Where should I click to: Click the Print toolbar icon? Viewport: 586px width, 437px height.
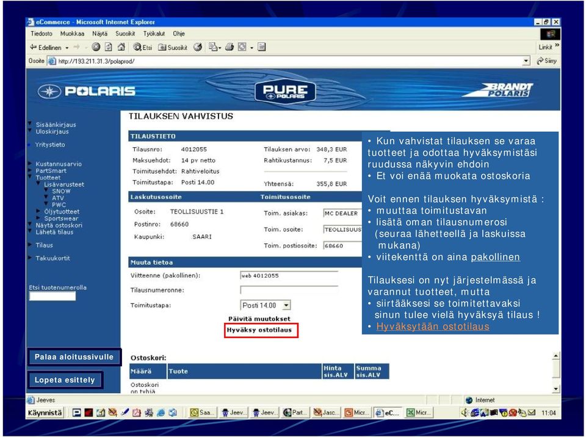(230, 47)
